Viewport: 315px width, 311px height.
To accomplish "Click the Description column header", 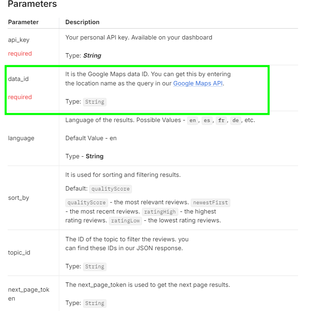I will 82,22.
